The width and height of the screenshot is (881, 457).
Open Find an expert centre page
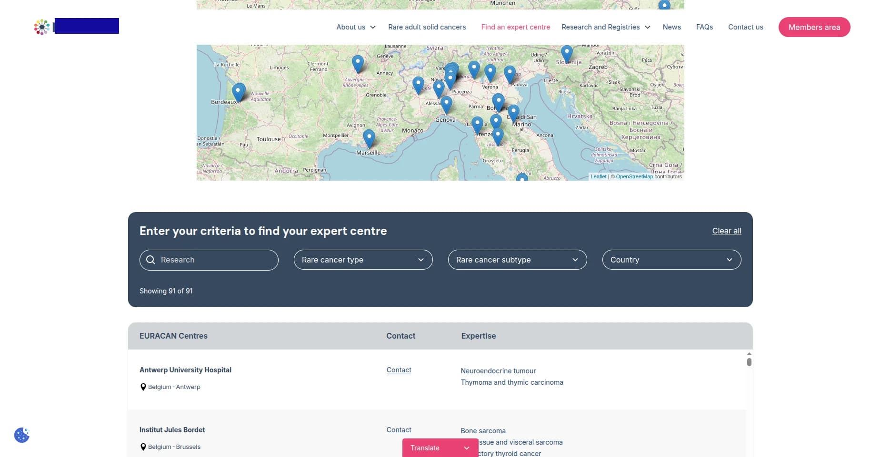coord(516,27)
